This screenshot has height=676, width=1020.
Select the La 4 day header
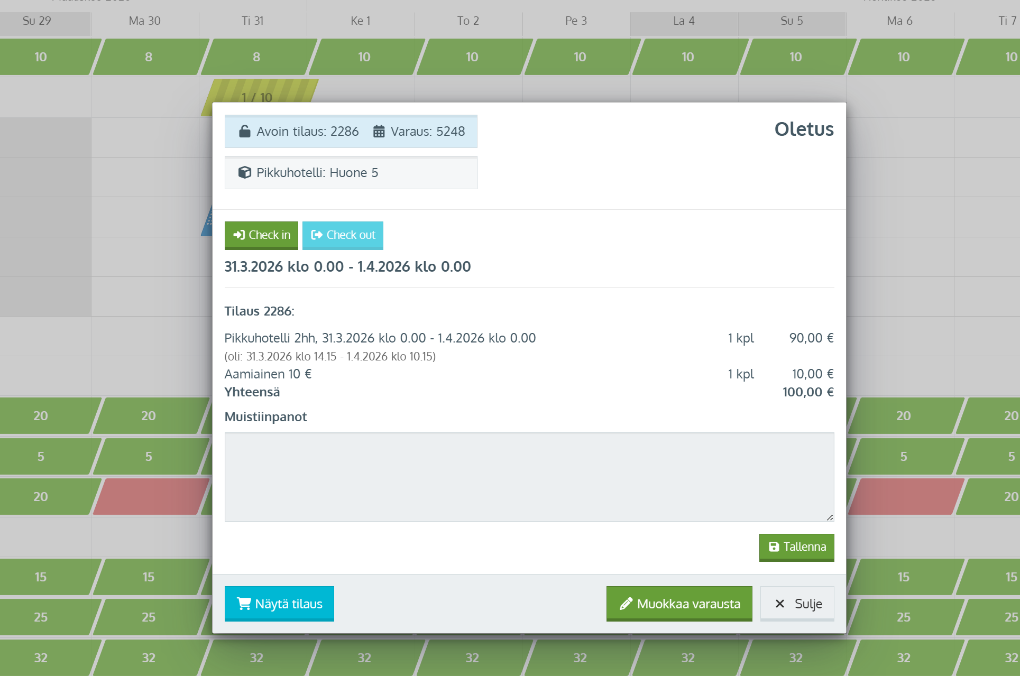(x=684, y=21)
